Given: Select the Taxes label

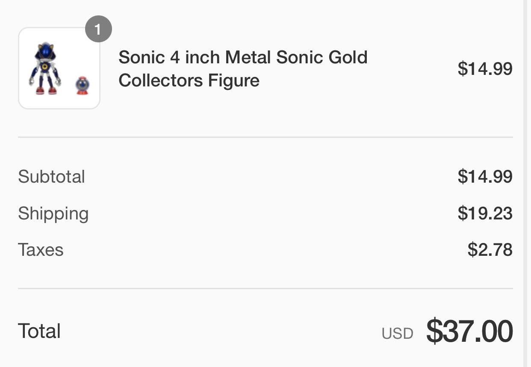Looking at the screenshot, I should 41,249.
